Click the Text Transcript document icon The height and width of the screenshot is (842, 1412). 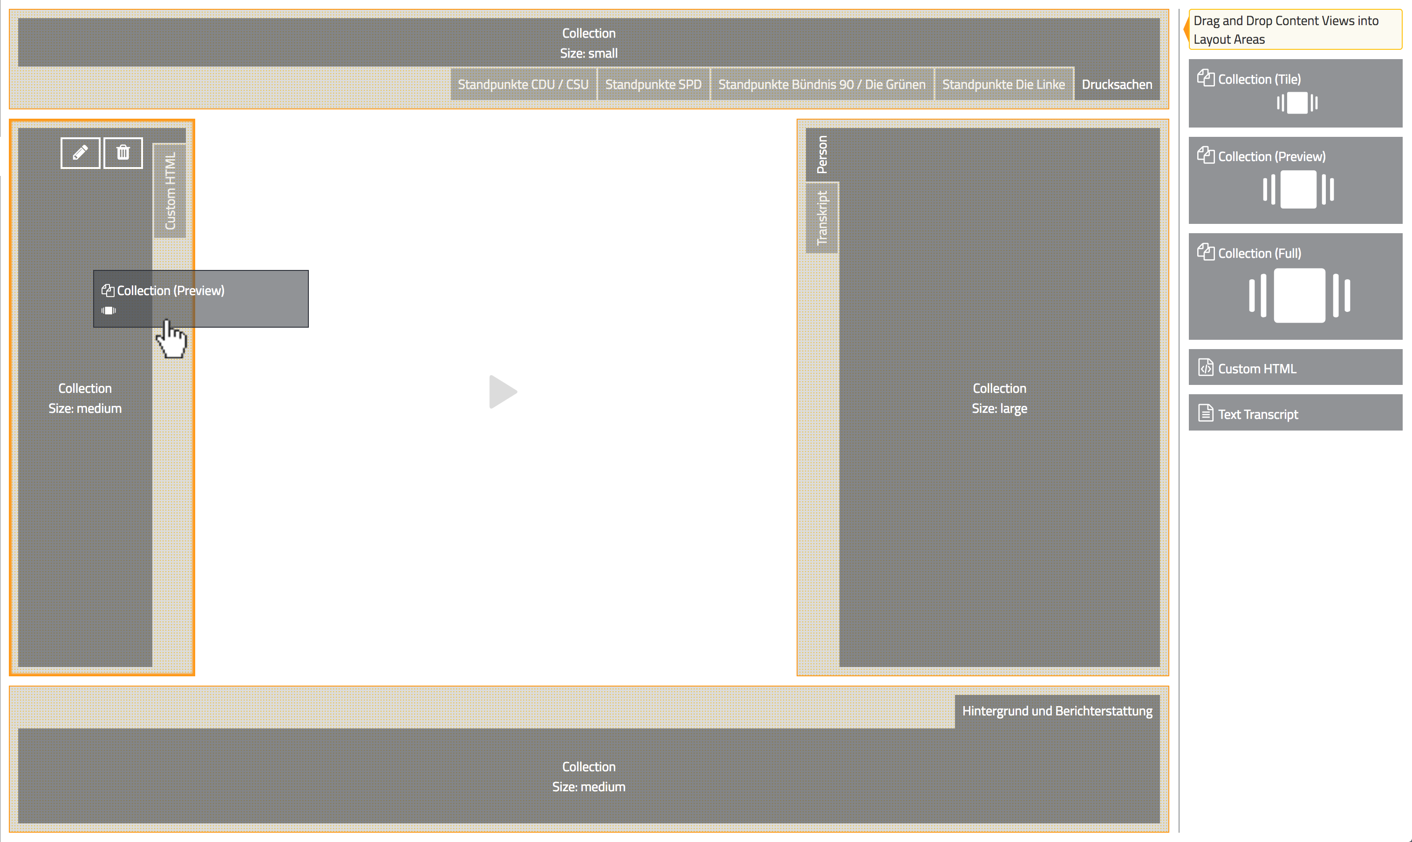[x=1205, y=413]
